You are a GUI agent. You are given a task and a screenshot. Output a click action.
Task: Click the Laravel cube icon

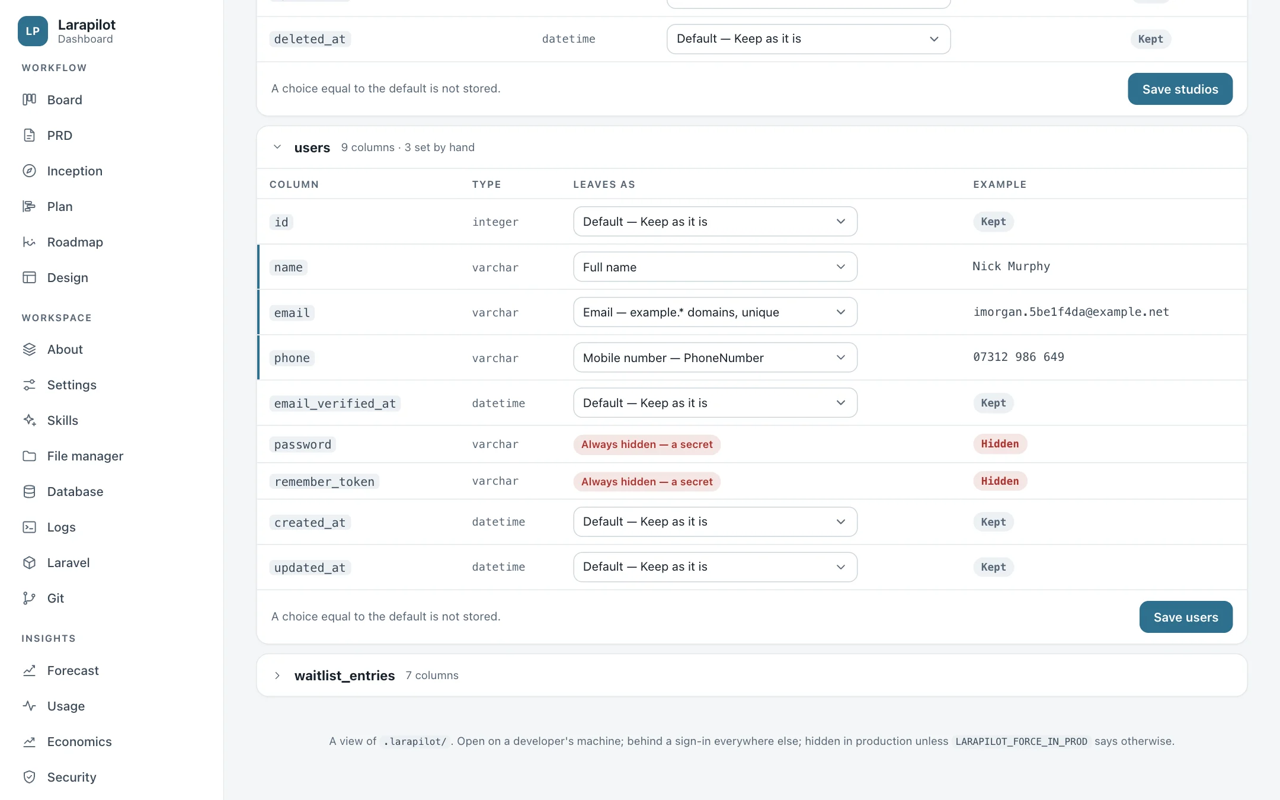pos(29,562)
